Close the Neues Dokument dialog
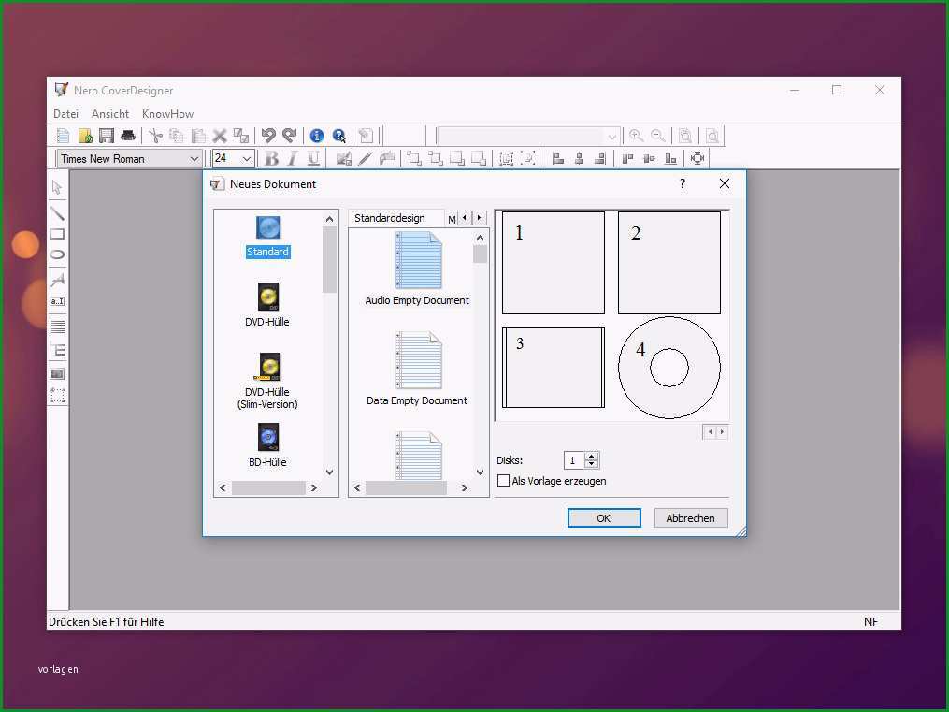949x712 pixels. click(725, 183)
